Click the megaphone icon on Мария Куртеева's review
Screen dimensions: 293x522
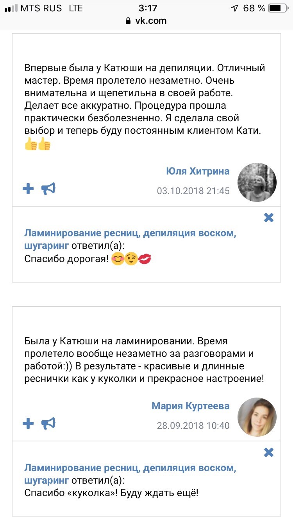(48, 423)
